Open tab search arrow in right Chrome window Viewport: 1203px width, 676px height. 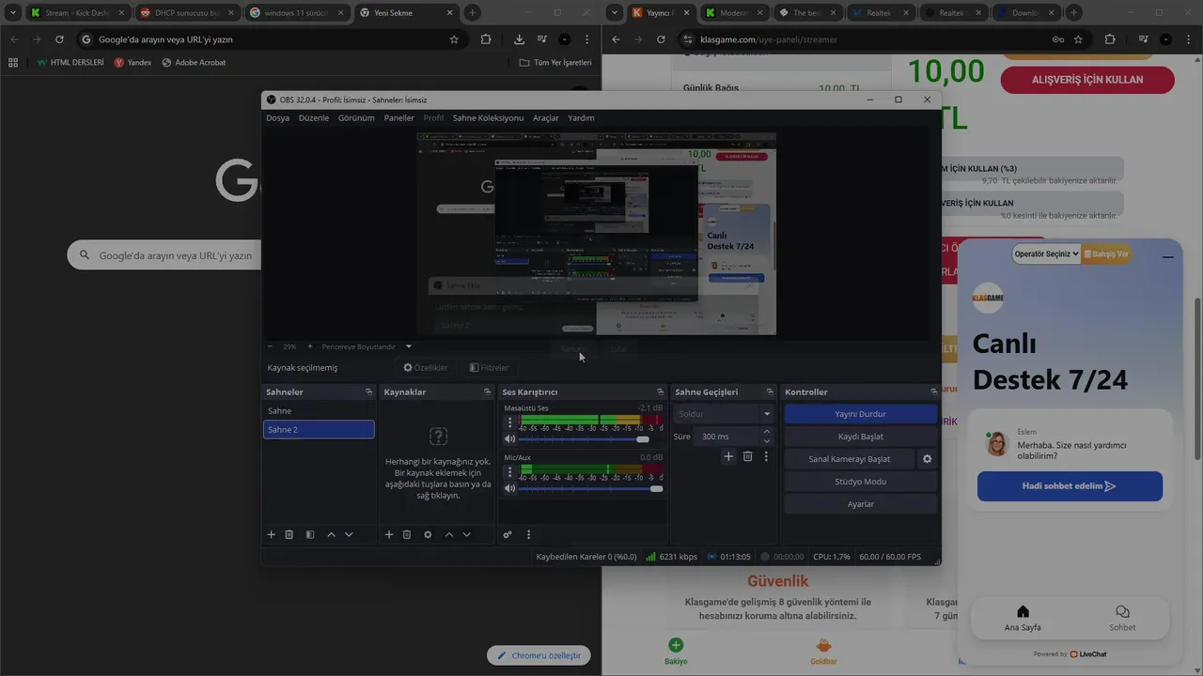(614, 13)
